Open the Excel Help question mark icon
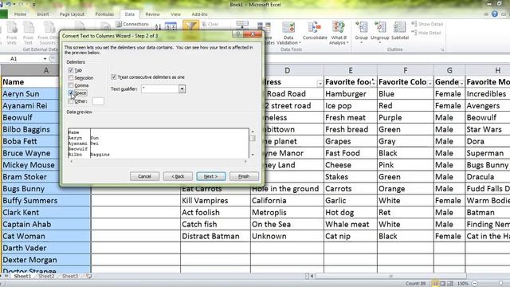This screenshot has height=287, width=510. point(495,14)
